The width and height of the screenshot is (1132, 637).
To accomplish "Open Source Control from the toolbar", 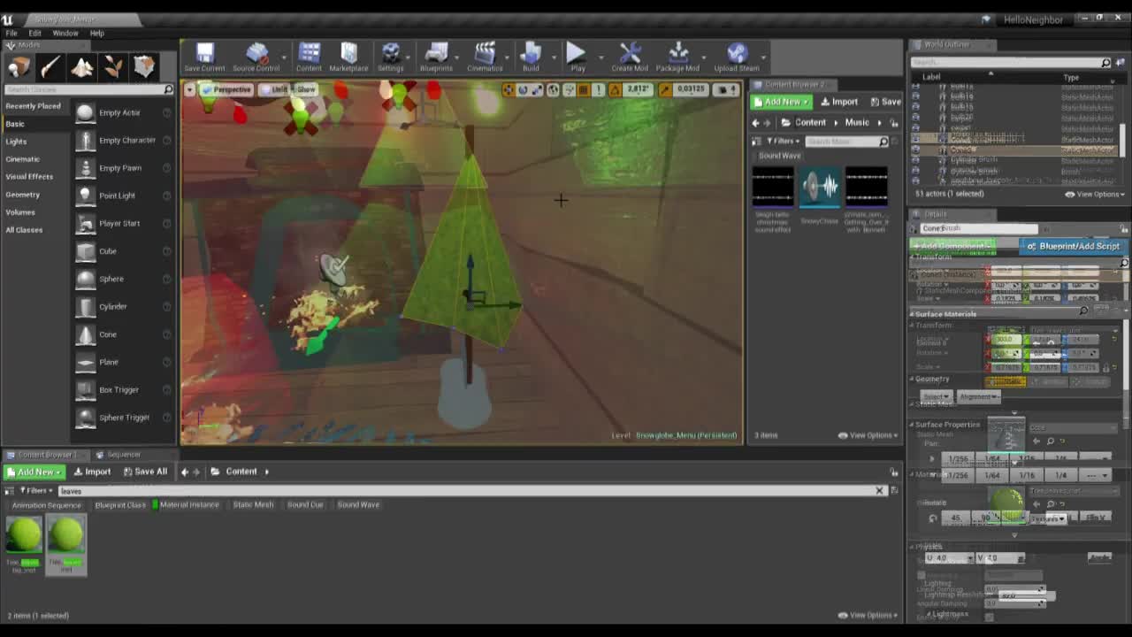I will pos(256,55).
